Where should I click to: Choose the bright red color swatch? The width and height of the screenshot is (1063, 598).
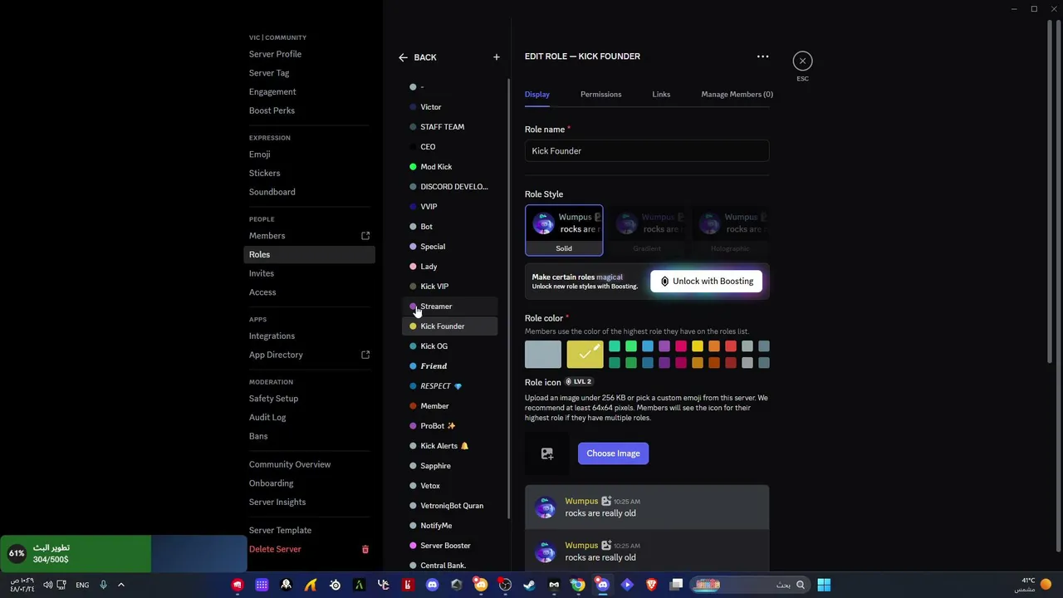(x=731, y=346)
